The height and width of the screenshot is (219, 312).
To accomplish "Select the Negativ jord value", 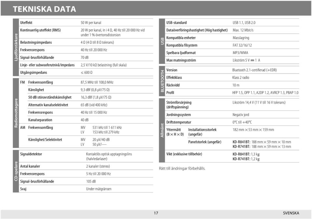I will [241, 115].
